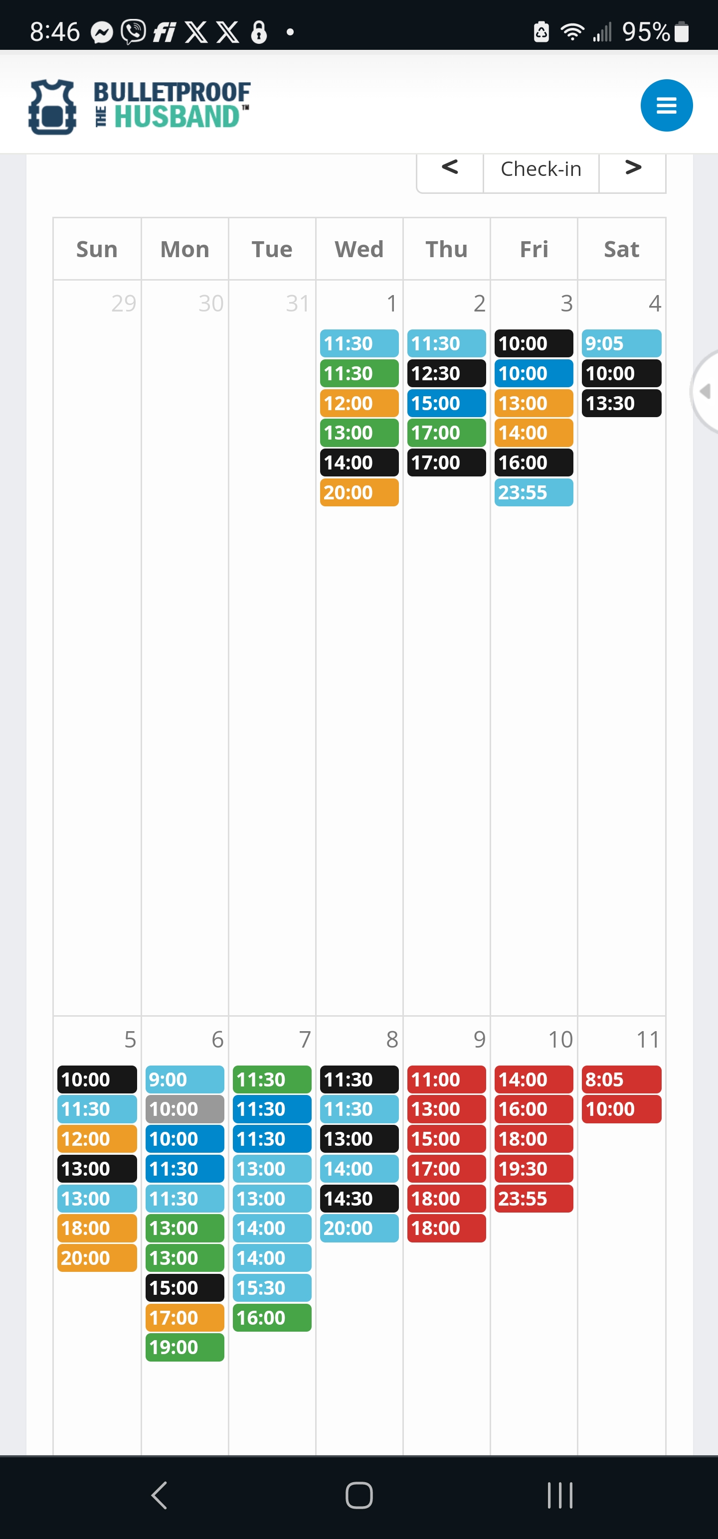This screenshot has width=718, height=1539.
Task: Go to previous month with left arrow
Action: point(450,168)
